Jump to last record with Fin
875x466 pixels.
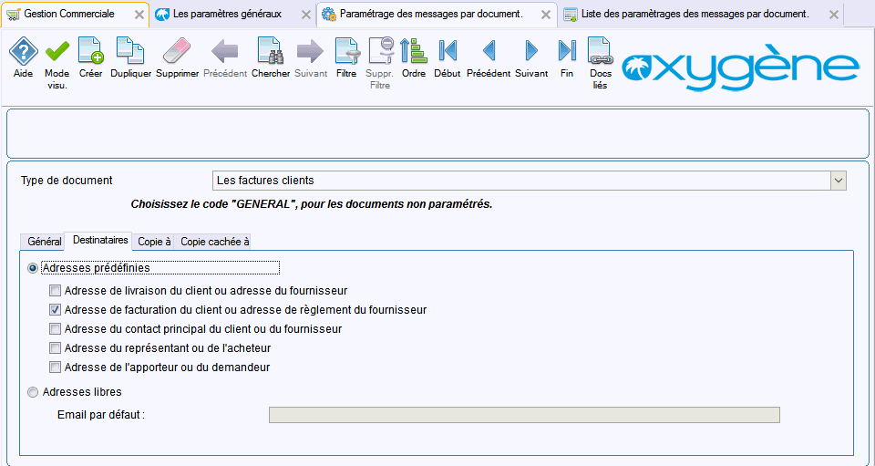pos(567,51)
